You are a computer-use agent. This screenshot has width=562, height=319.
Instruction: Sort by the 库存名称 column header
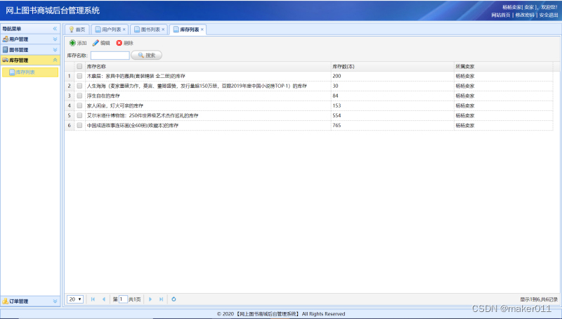coord(208,66)
